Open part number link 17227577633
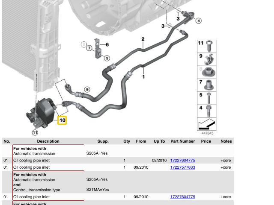This screenshot has width=274, height=205. coord(182,167)
